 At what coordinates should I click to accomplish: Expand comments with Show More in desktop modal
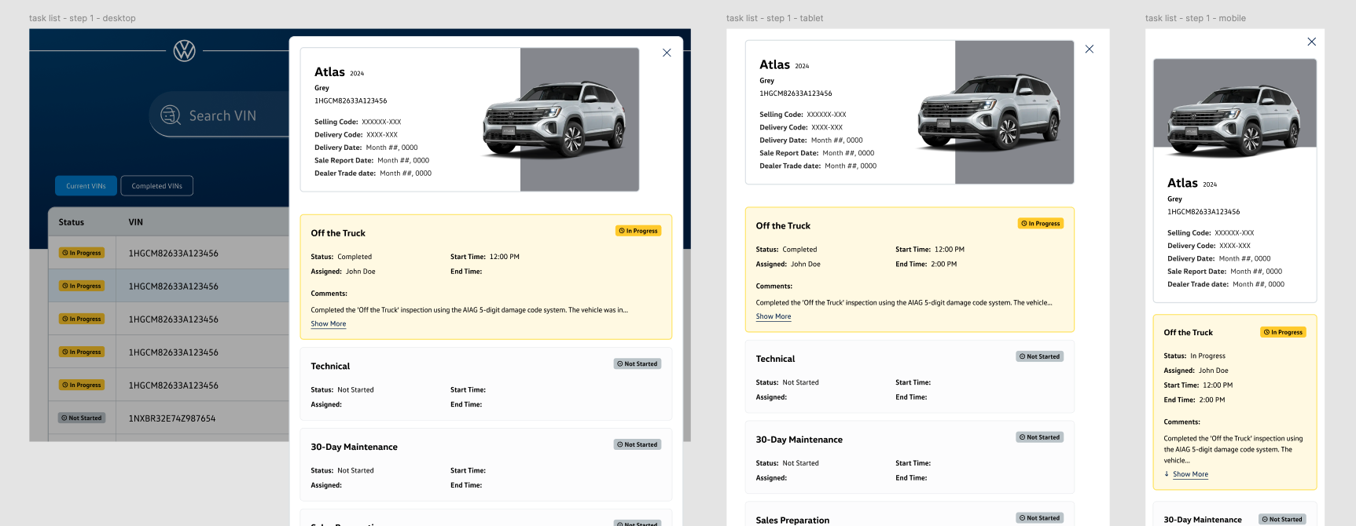(329, 323)
